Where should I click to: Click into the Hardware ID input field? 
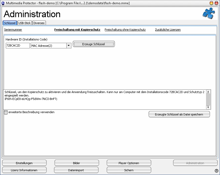[x=18, y=46]
